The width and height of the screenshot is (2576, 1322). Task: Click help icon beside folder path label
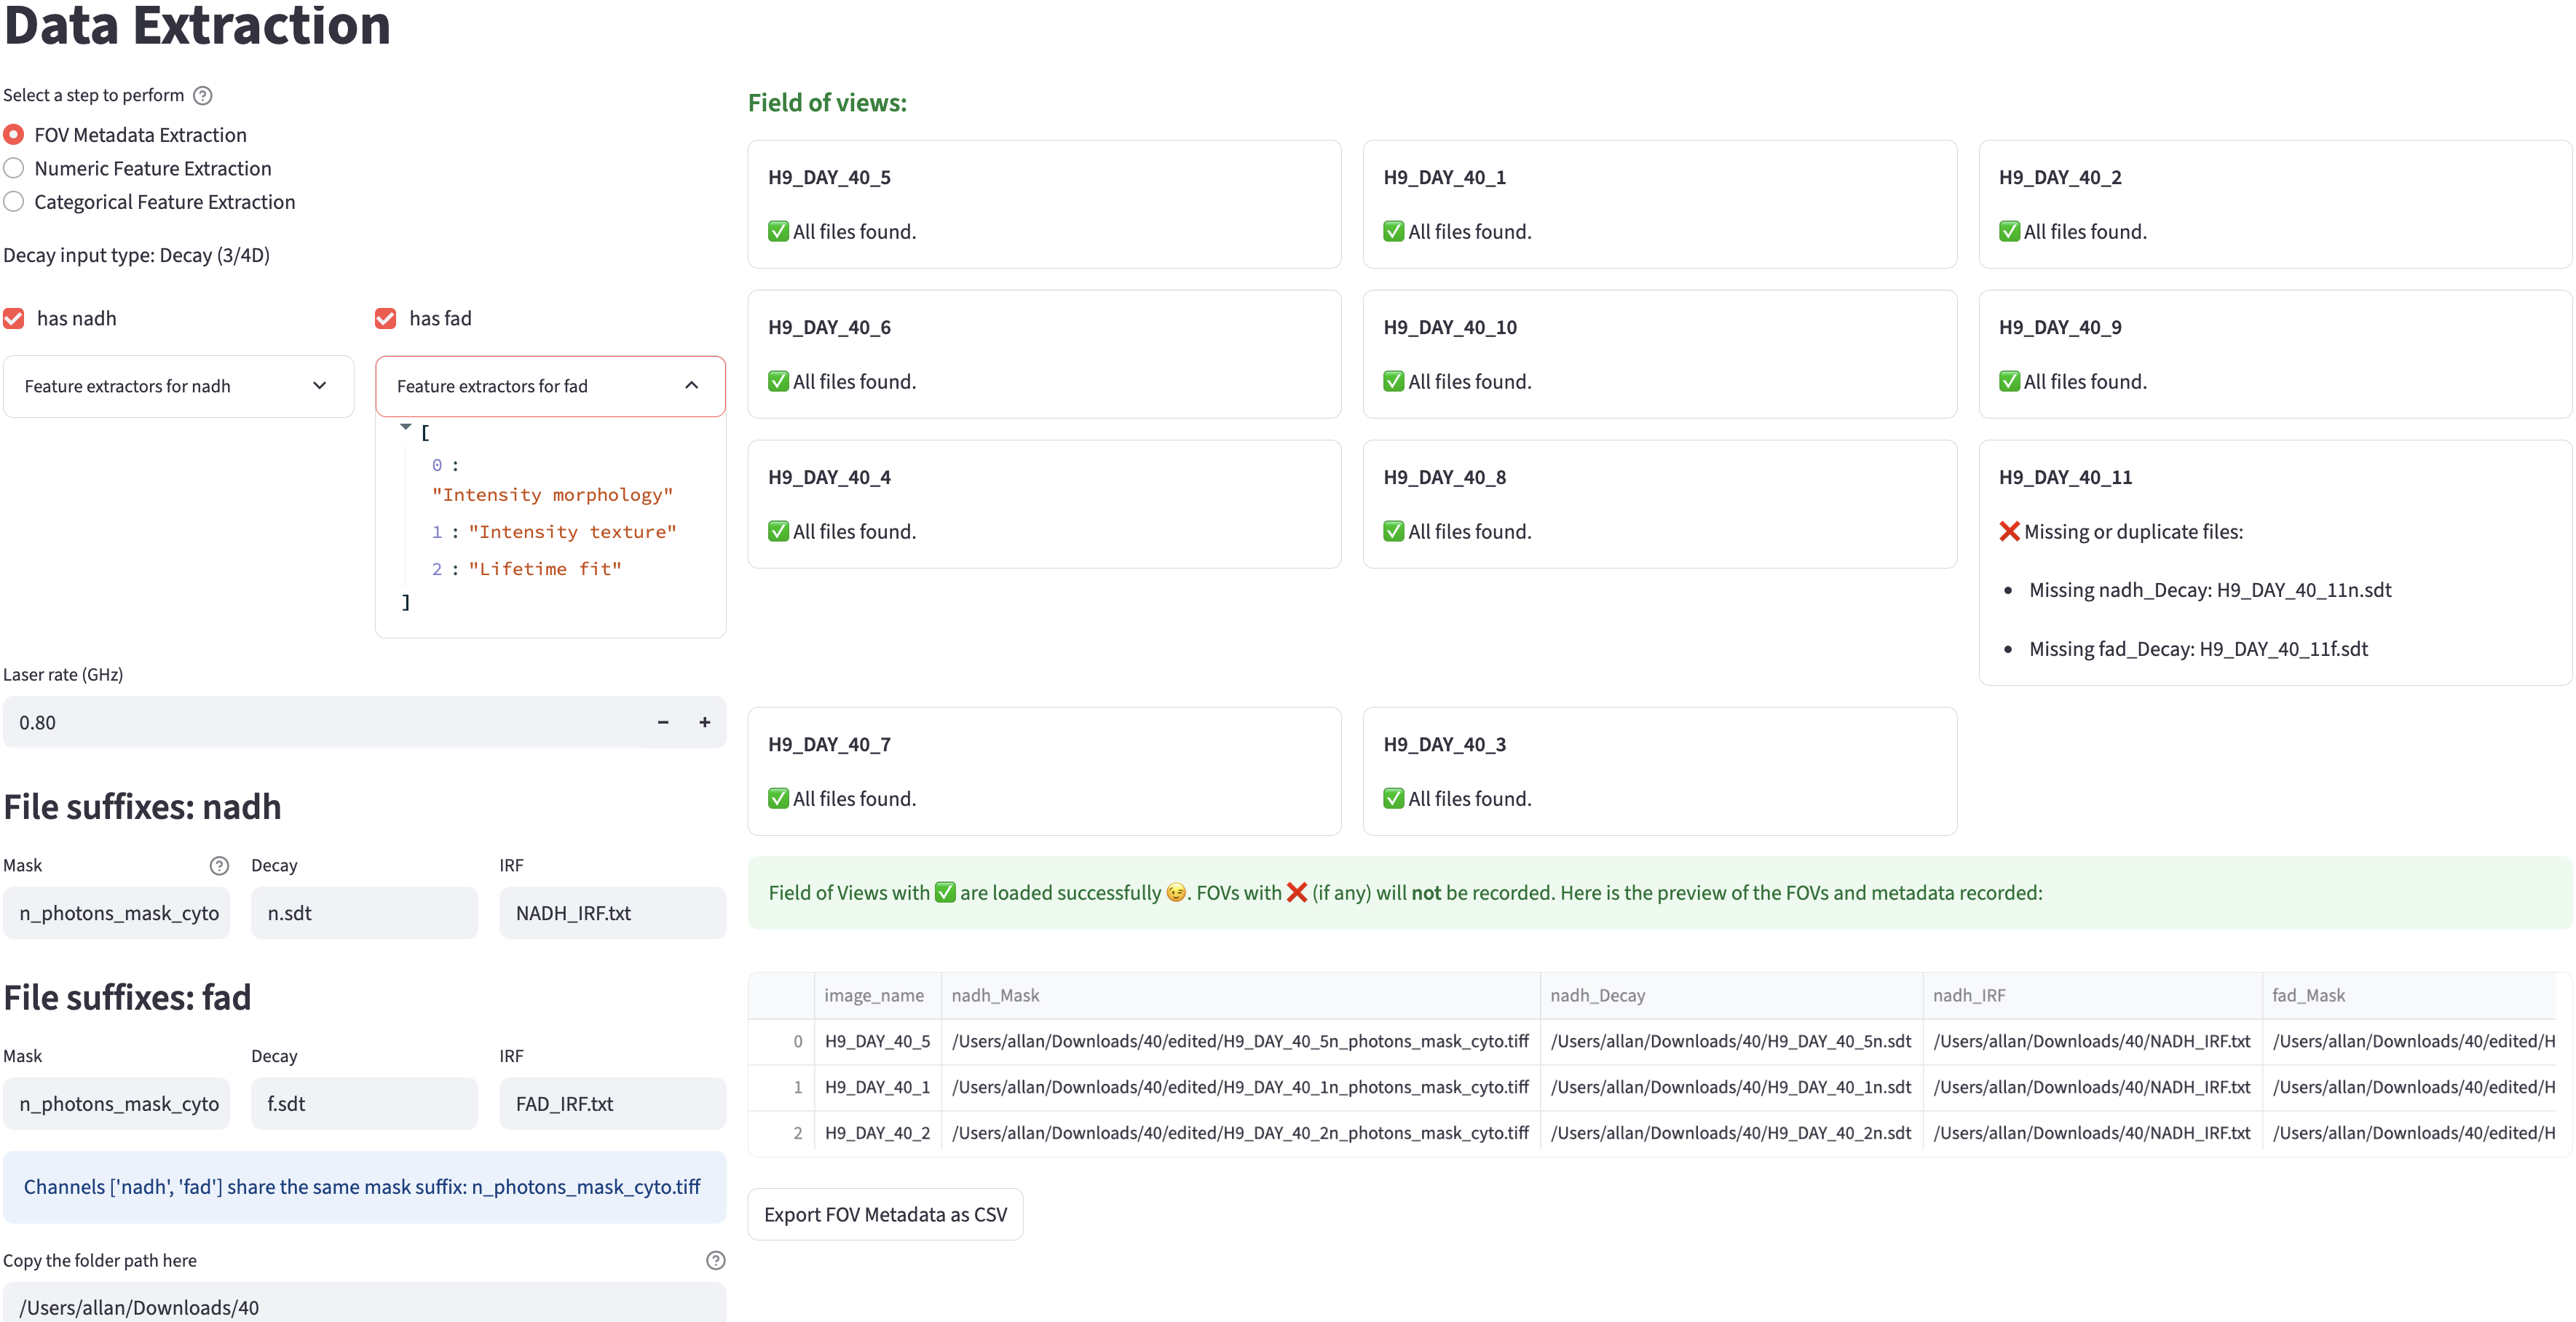715,1260
